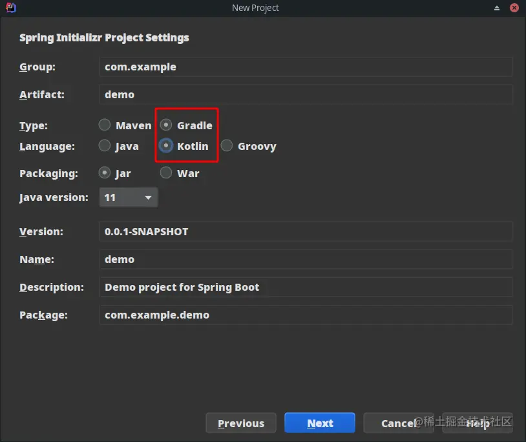Screen dimensions: 526x442
Task: Cancel the New Project dialog
Action: (399, 423)
